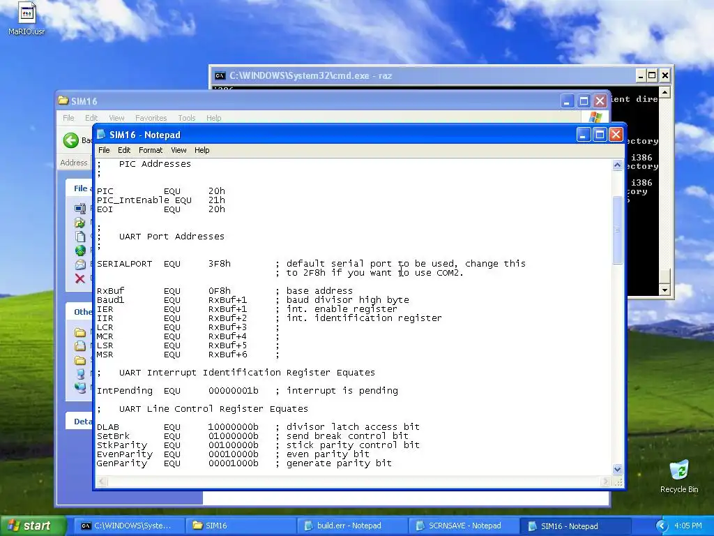Open Notepad Help menu

click(x=202, y=150)
